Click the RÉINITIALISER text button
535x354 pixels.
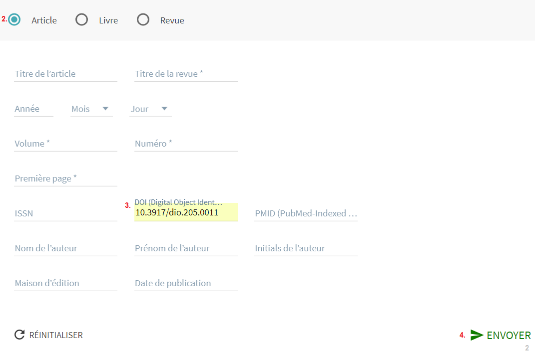pyautogui.click(x=56, y=335)
